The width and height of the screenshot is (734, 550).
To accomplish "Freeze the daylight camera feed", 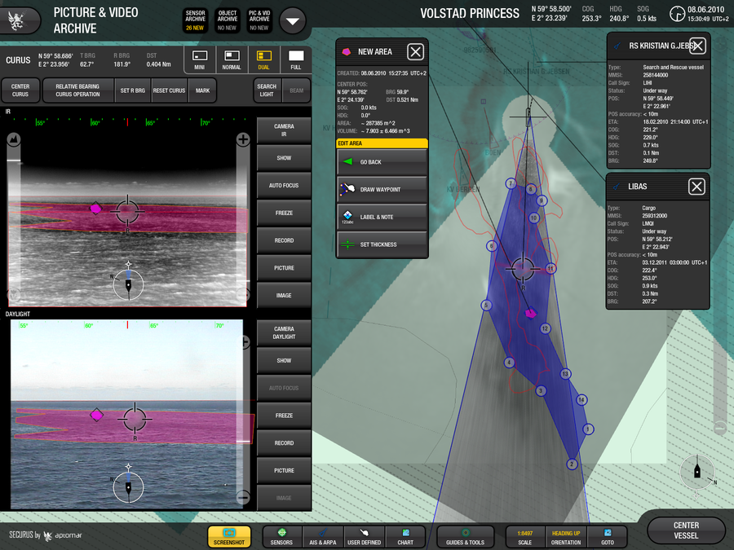I will [284, 416].
